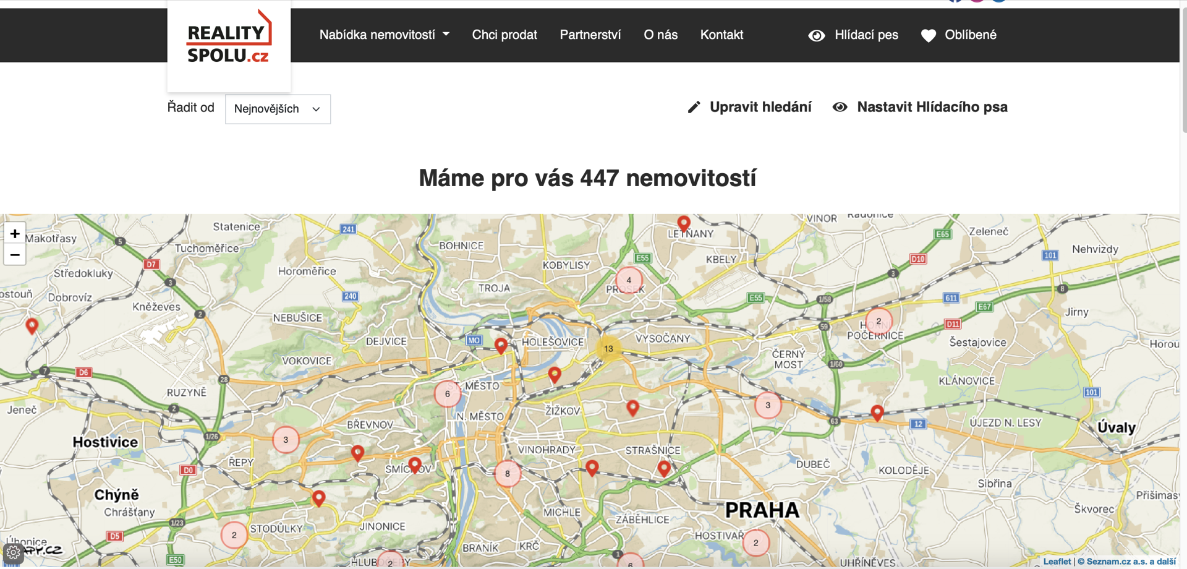This screenshot has height=569, width=1187.
Task: Click the Leaflet attribution link
Action: coord(1057,562)
